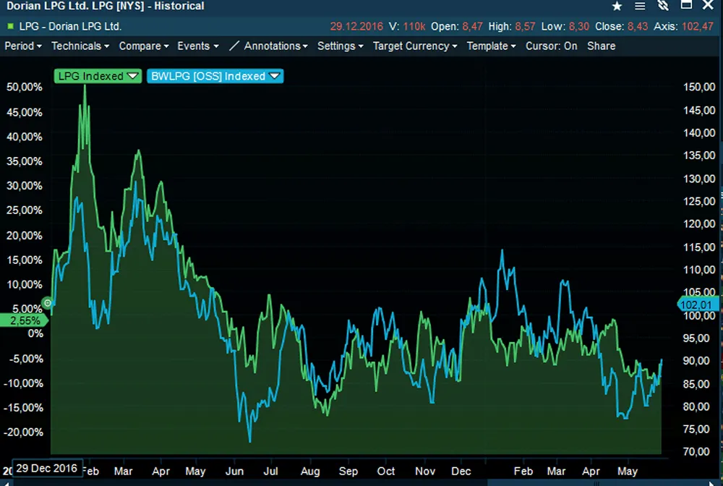Open the hamburger menu icon

click(x=640, y=7)
